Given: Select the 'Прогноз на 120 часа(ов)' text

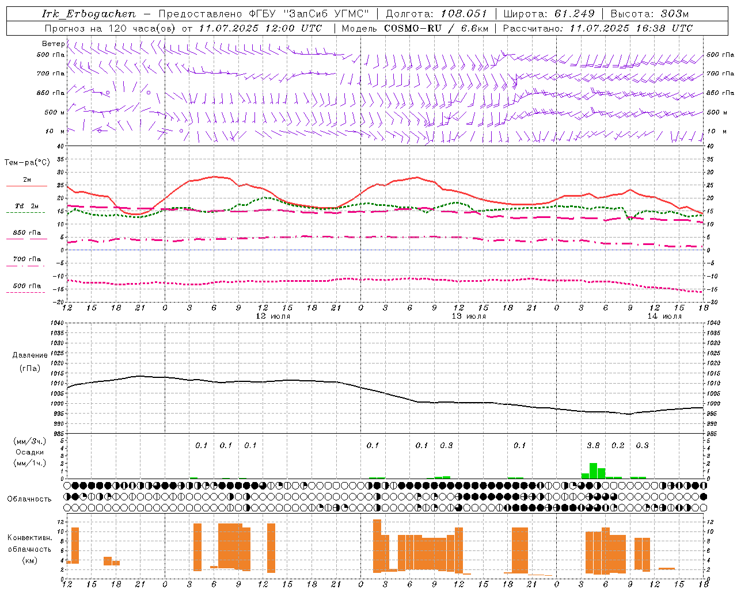Looking at the screenshot, I should click(x=111, y=28).
